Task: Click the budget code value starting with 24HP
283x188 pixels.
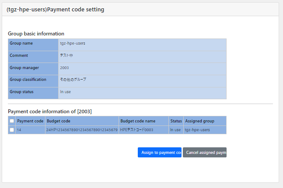Action: (x=82, y=130)
